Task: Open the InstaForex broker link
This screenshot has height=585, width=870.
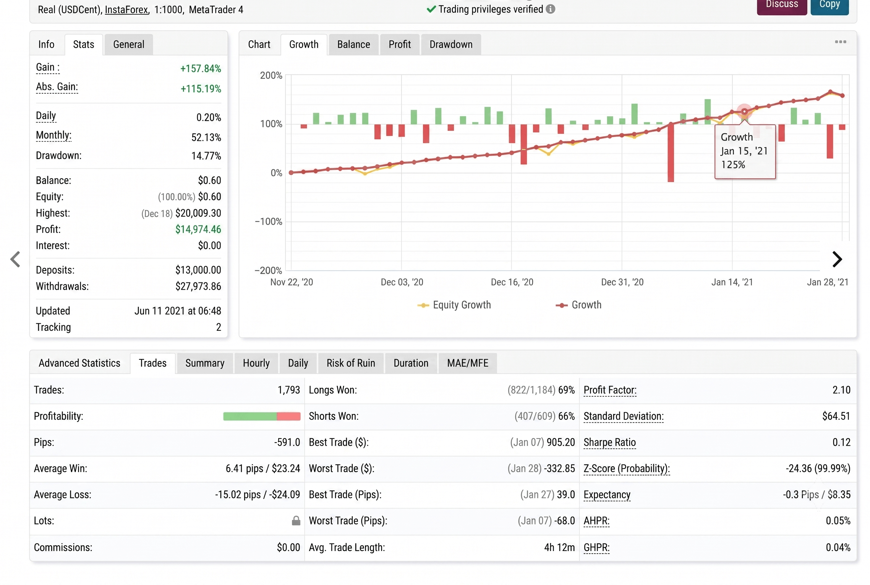Action: [x=126, y=10]
